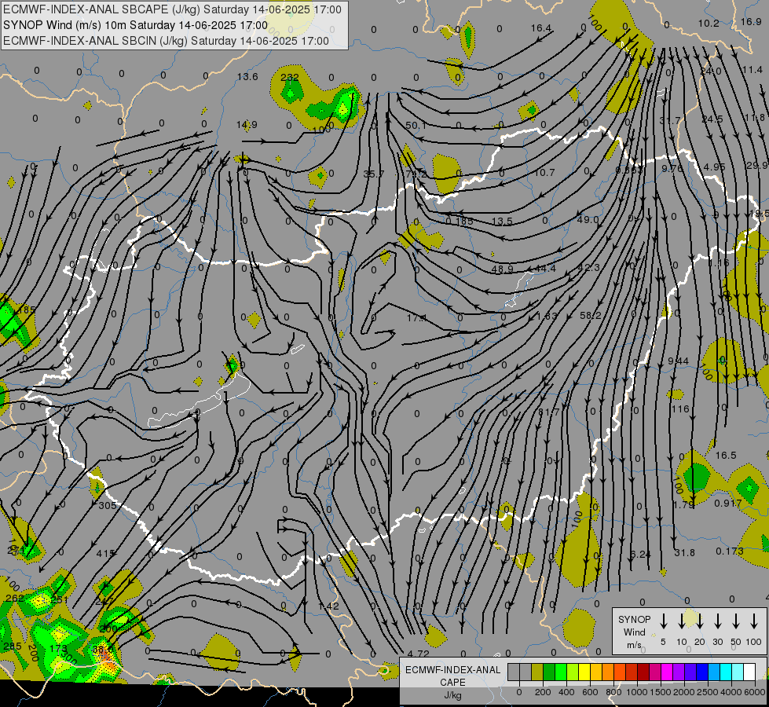Screen dimensions: 769x707
Task: Click the map value 50.1
Action: pyautogui.click(x=416, y=126)
